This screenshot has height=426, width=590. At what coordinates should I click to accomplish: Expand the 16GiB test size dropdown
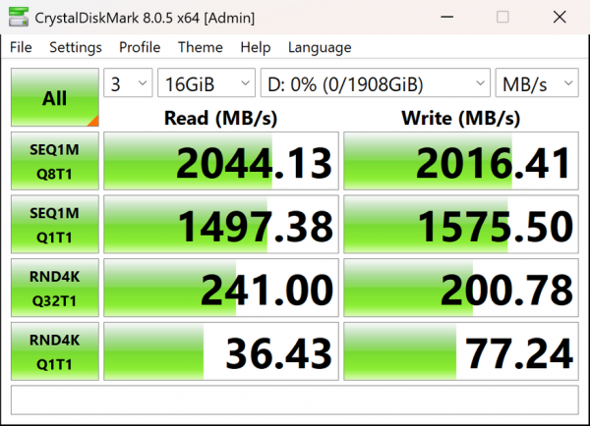click(206, 82)
